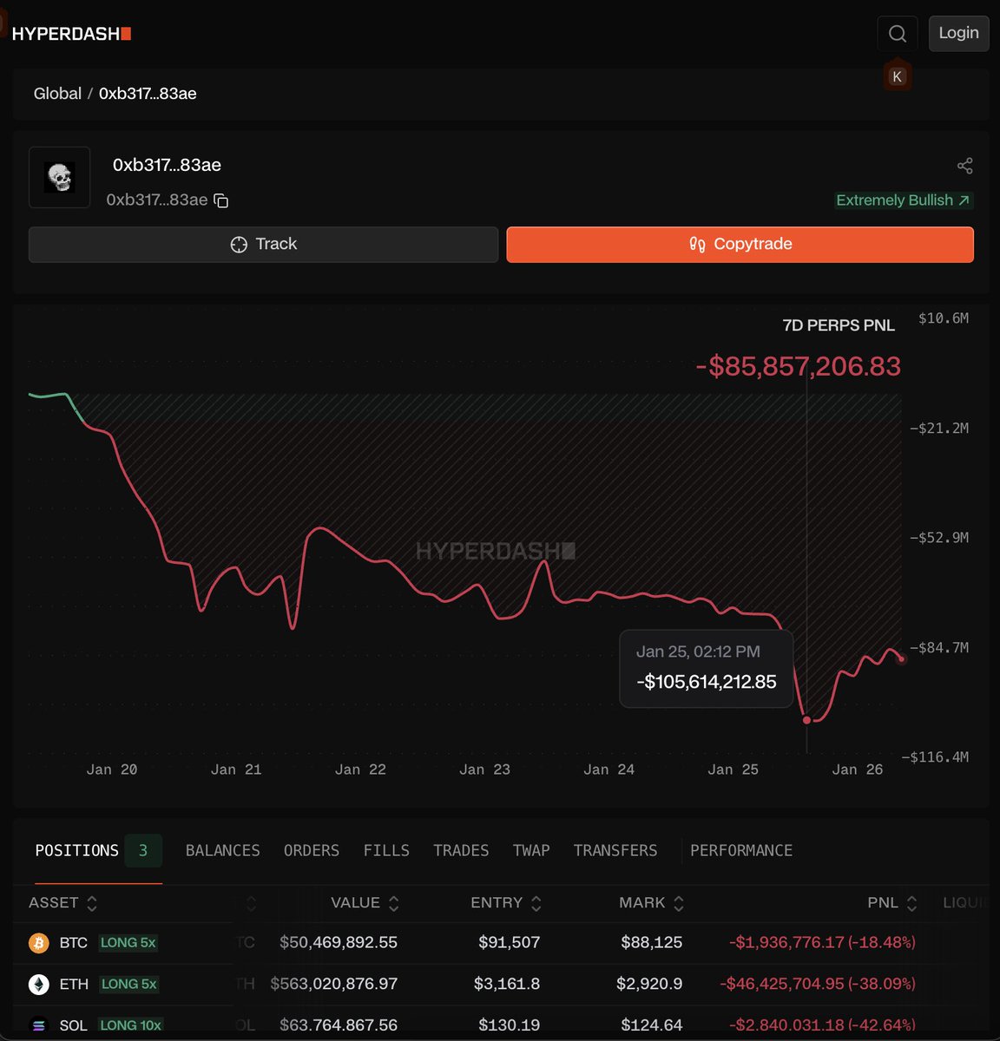
Task: Click the Login button
Action: 958,33
